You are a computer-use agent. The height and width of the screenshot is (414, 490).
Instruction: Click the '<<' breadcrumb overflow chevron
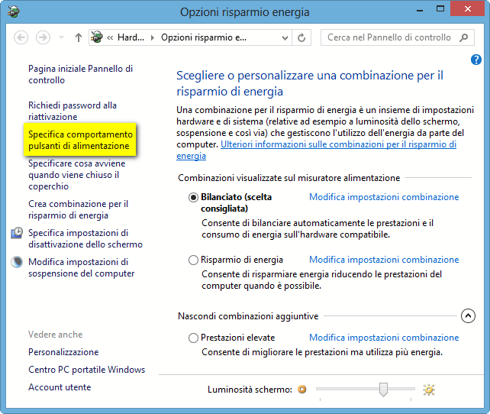click(110, 38)
